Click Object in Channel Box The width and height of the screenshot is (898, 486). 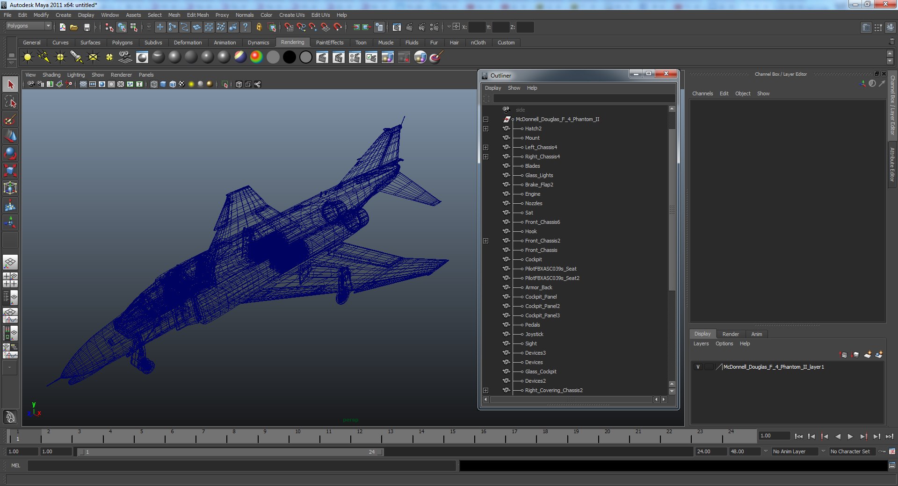click(743, 93)
